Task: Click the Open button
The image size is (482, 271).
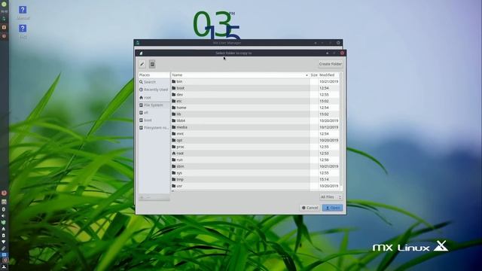Action: point(332,208)
